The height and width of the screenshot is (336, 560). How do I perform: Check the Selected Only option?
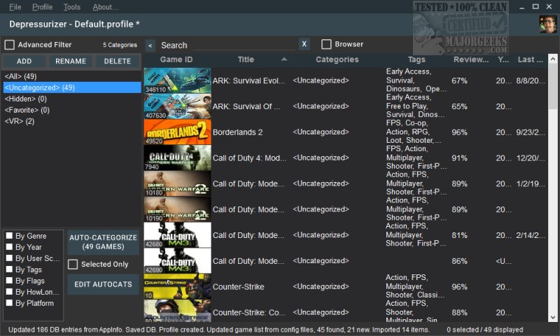[x=73, y=265]
